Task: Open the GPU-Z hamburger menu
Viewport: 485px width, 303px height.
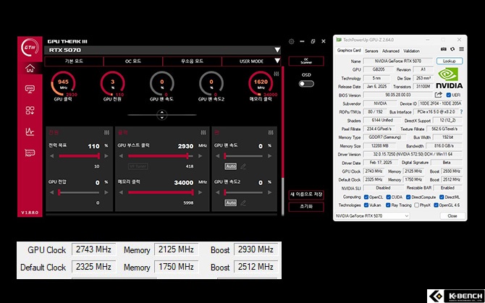Action: (461, 49)
